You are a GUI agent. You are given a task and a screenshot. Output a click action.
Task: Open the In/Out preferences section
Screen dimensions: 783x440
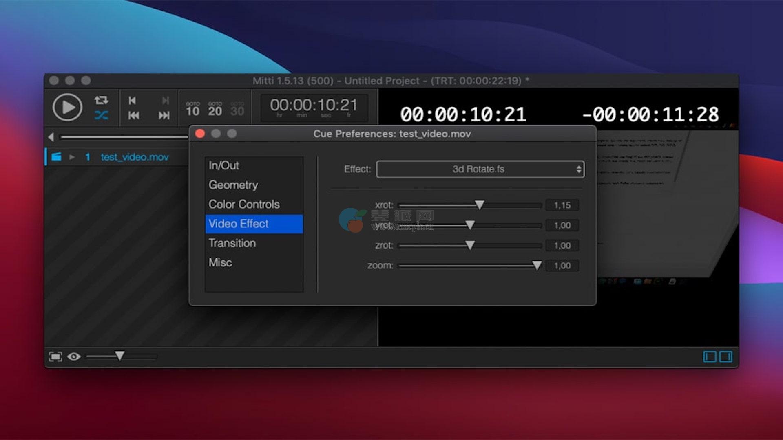click(x=254, y=165)
